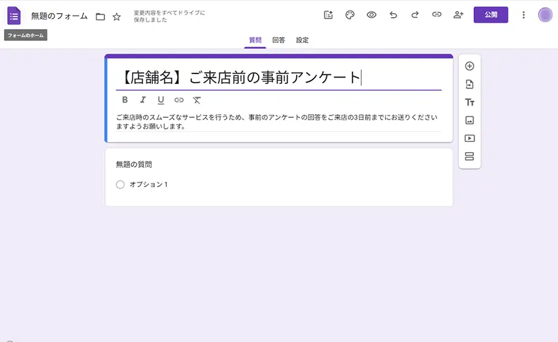Viewport: 558px width, 342px height.
Task: Open the Google account avatar menu
Action: click(545, 15)
